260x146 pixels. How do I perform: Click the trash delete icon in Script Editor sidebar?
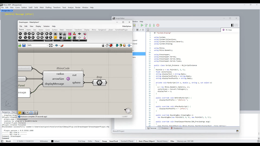pyautogui.click(x=143, y=30)
